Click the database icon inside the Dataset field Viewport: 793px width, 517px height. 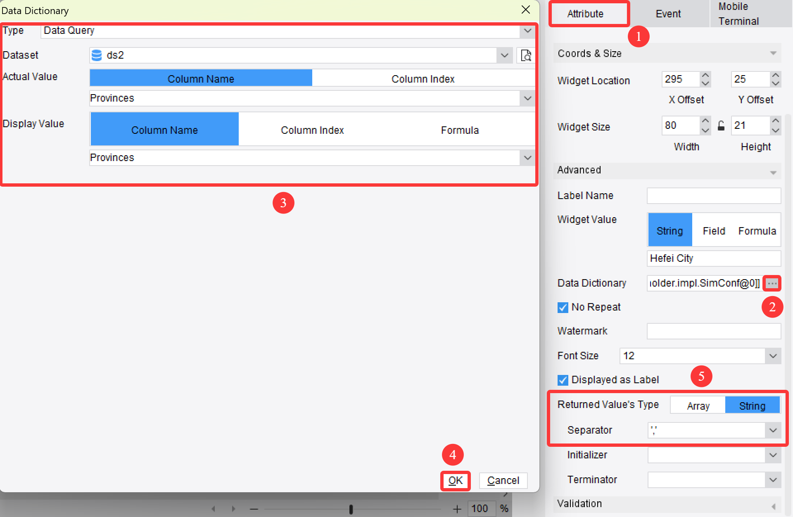(96, 55)
